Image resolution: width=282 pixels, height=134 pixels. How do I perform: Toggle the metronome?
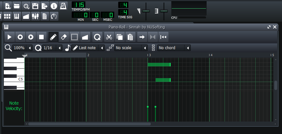click(x=63, y=6)
